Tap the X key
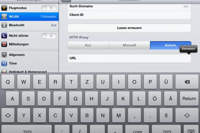Viewport: 200px width, 133px height. click(40, 115)
